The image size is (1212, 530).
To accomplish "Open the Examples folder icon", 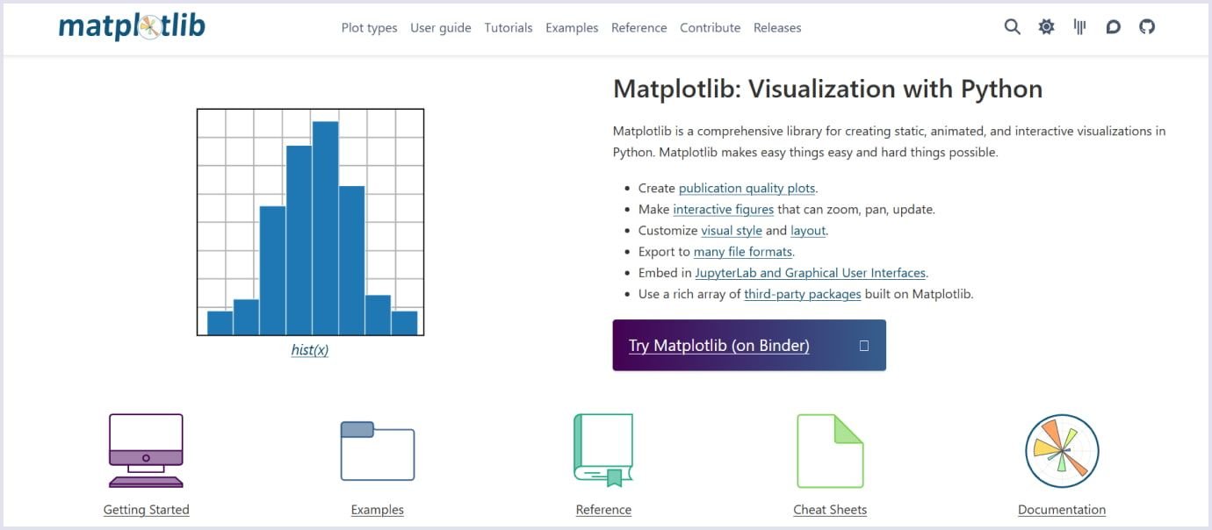I will coord(377,451).
